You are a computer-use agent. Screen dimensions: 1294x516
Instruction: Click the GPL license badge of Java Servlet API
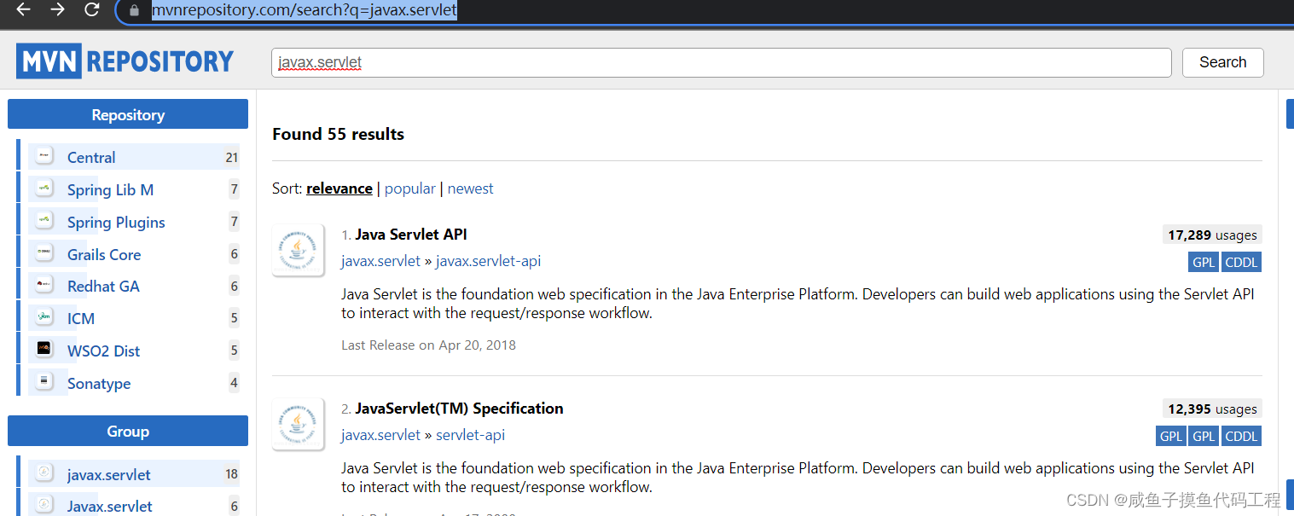click(x=1204, y=262)
